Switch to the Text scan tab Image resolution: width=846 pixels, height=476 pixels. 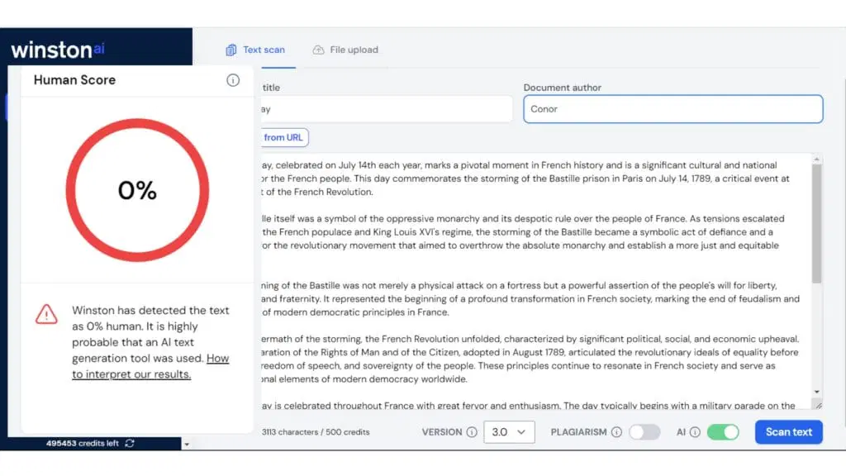pyautogui.click(x=255, y=50)
